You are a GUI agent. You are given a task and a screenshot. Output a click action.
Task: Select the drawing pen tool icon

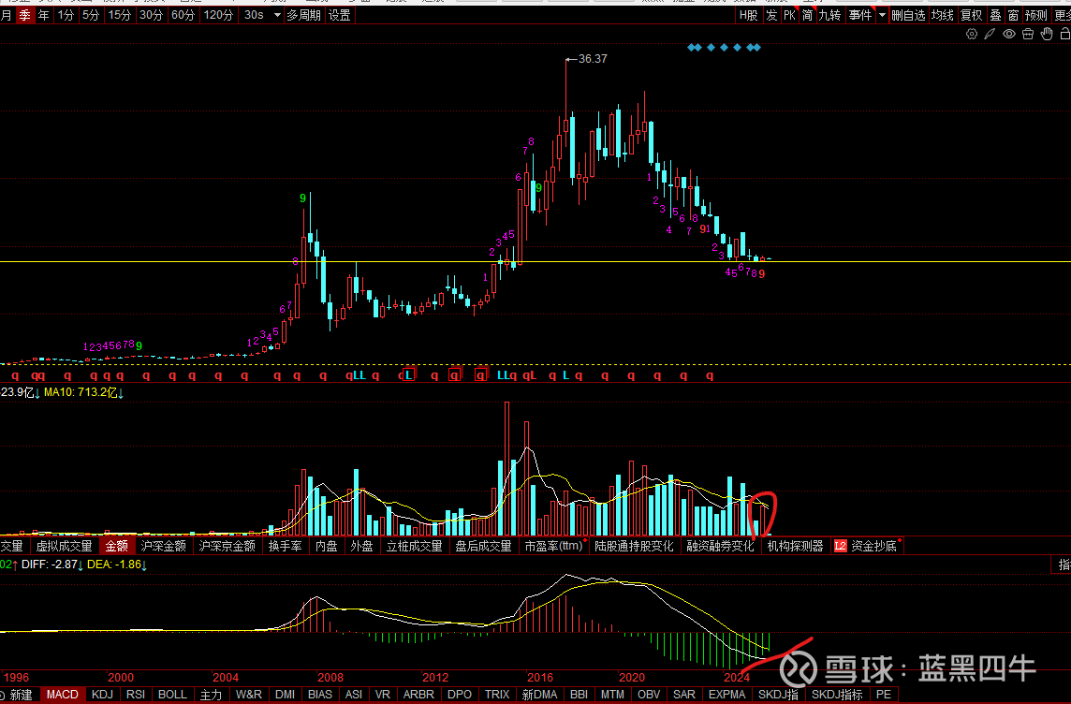pyautogui.click(x=990, y=34)
